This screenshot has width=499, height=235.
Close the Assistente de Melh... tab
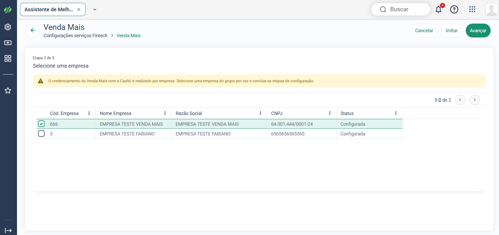(79, 9)
